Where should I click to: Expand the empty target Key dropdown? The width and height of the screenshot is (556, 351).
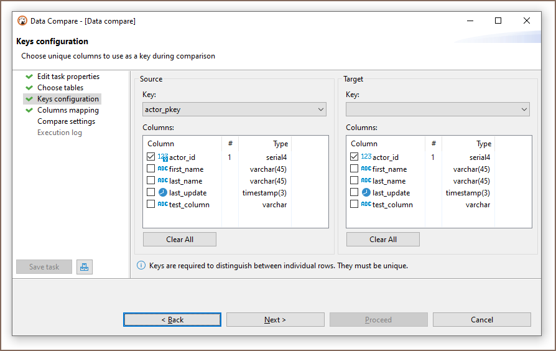437,110
